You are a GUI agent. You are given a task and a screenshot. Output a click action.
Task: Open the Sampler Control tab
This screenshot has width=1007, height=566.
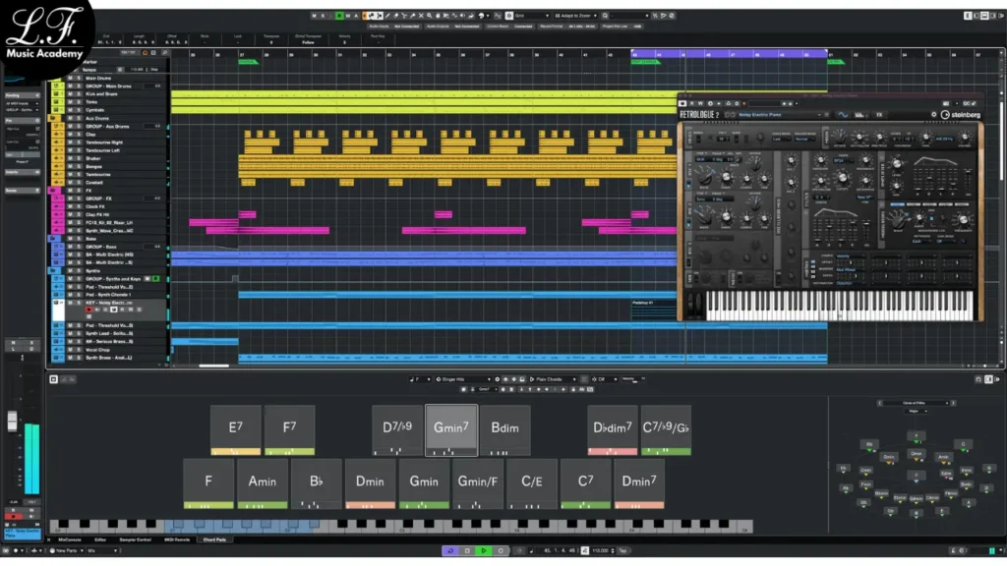pos(136,538)
